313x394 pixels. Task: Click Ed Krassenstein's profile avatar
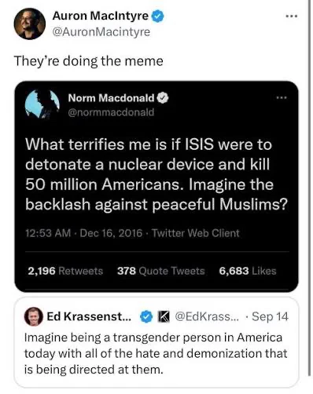34,316
